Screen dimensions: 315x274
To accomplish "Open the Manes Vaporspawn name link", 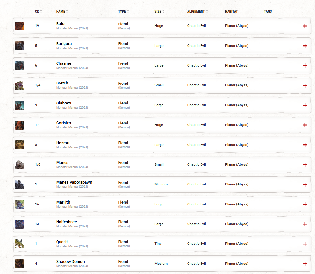I will 74,182.
